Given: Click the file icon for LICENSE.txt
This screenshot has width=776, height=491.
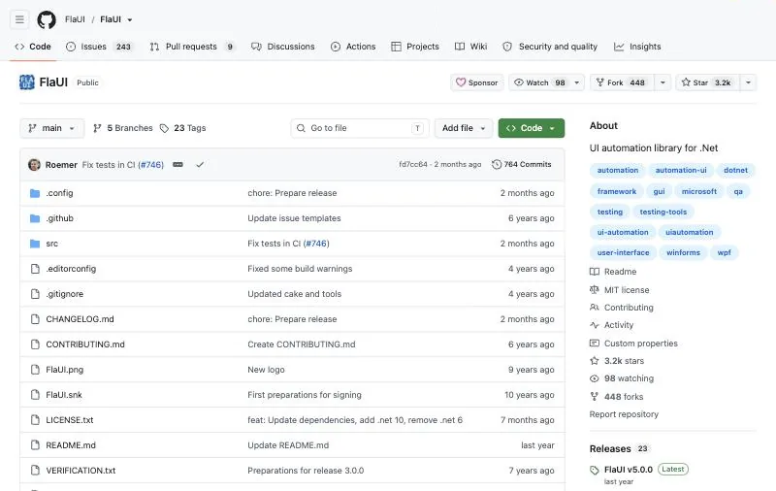Looking at the screenshot, I should pyautogui.click(x=35, y=420).
